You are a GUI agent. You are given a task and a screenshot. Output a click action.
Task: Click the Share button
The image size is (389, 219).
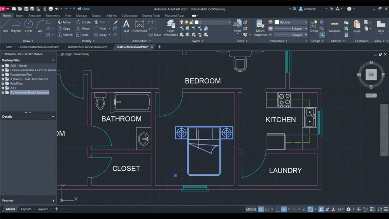[83, 9]
